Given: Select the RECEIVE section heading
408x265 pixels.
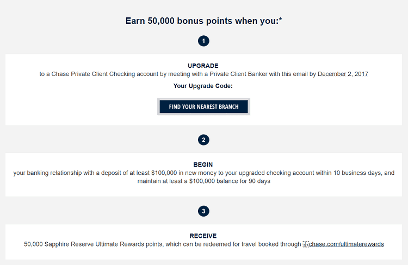Looking at the screenshot, I should [203, 236].
